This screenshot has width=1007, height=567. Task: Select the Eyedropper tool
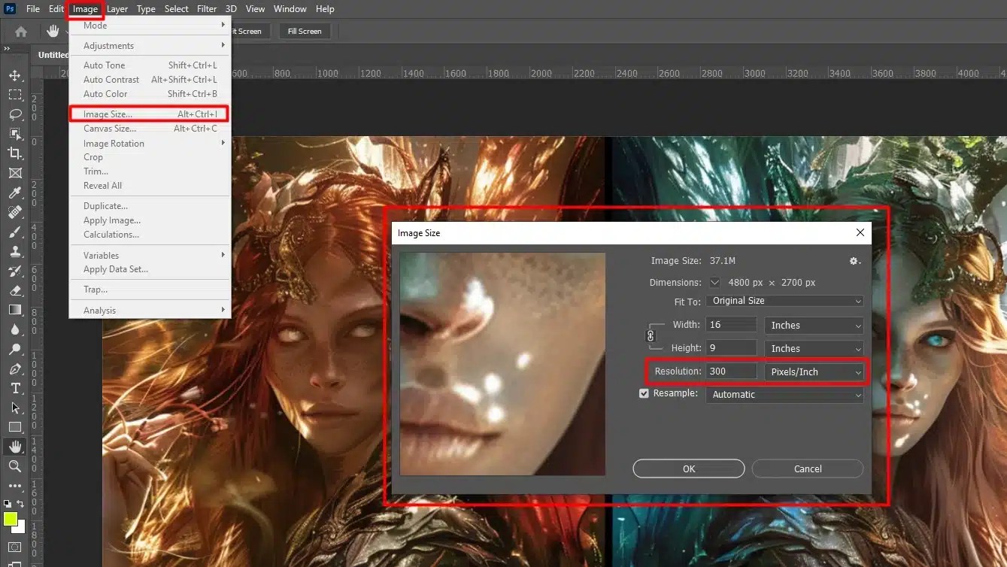[x=14, y=193]
